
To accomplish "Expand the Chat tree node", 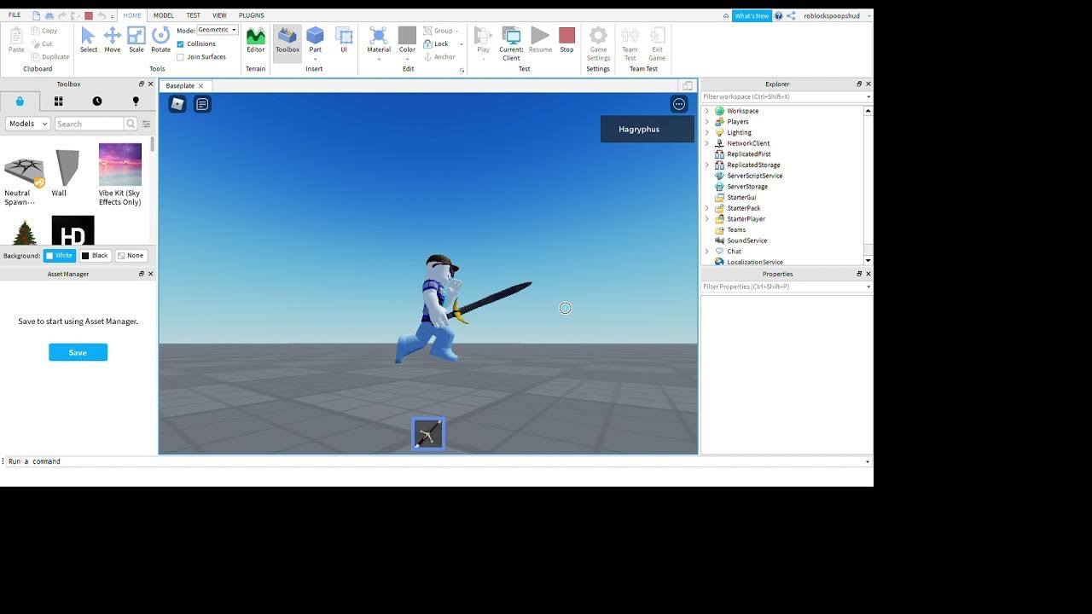I will pyautogui.click(x=706, y=252).
